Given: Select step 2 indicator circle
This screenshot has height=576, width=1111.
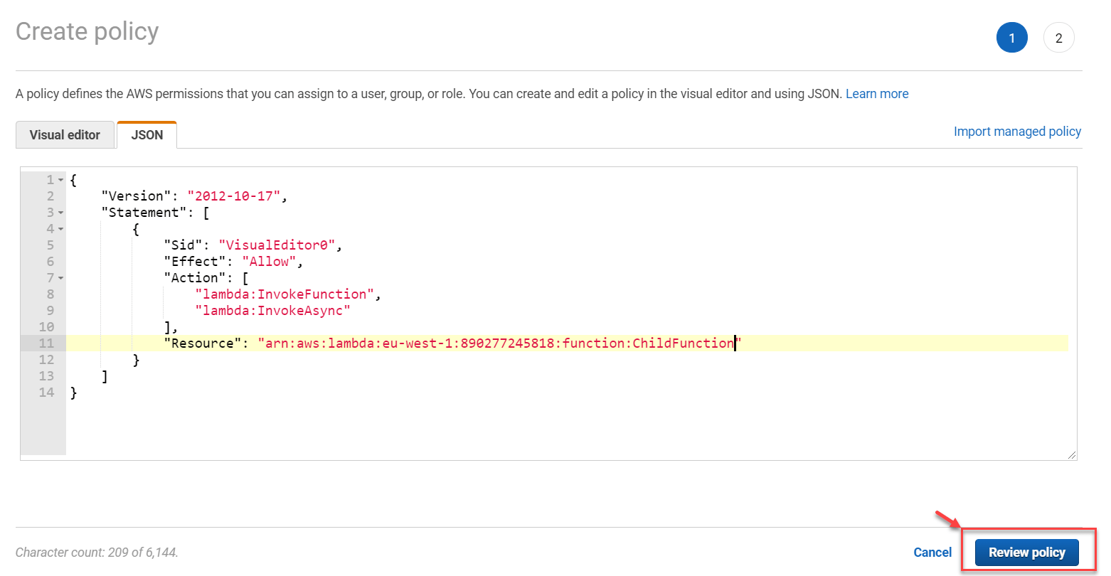Looking at the screenshot, I should pos(1059,38).
